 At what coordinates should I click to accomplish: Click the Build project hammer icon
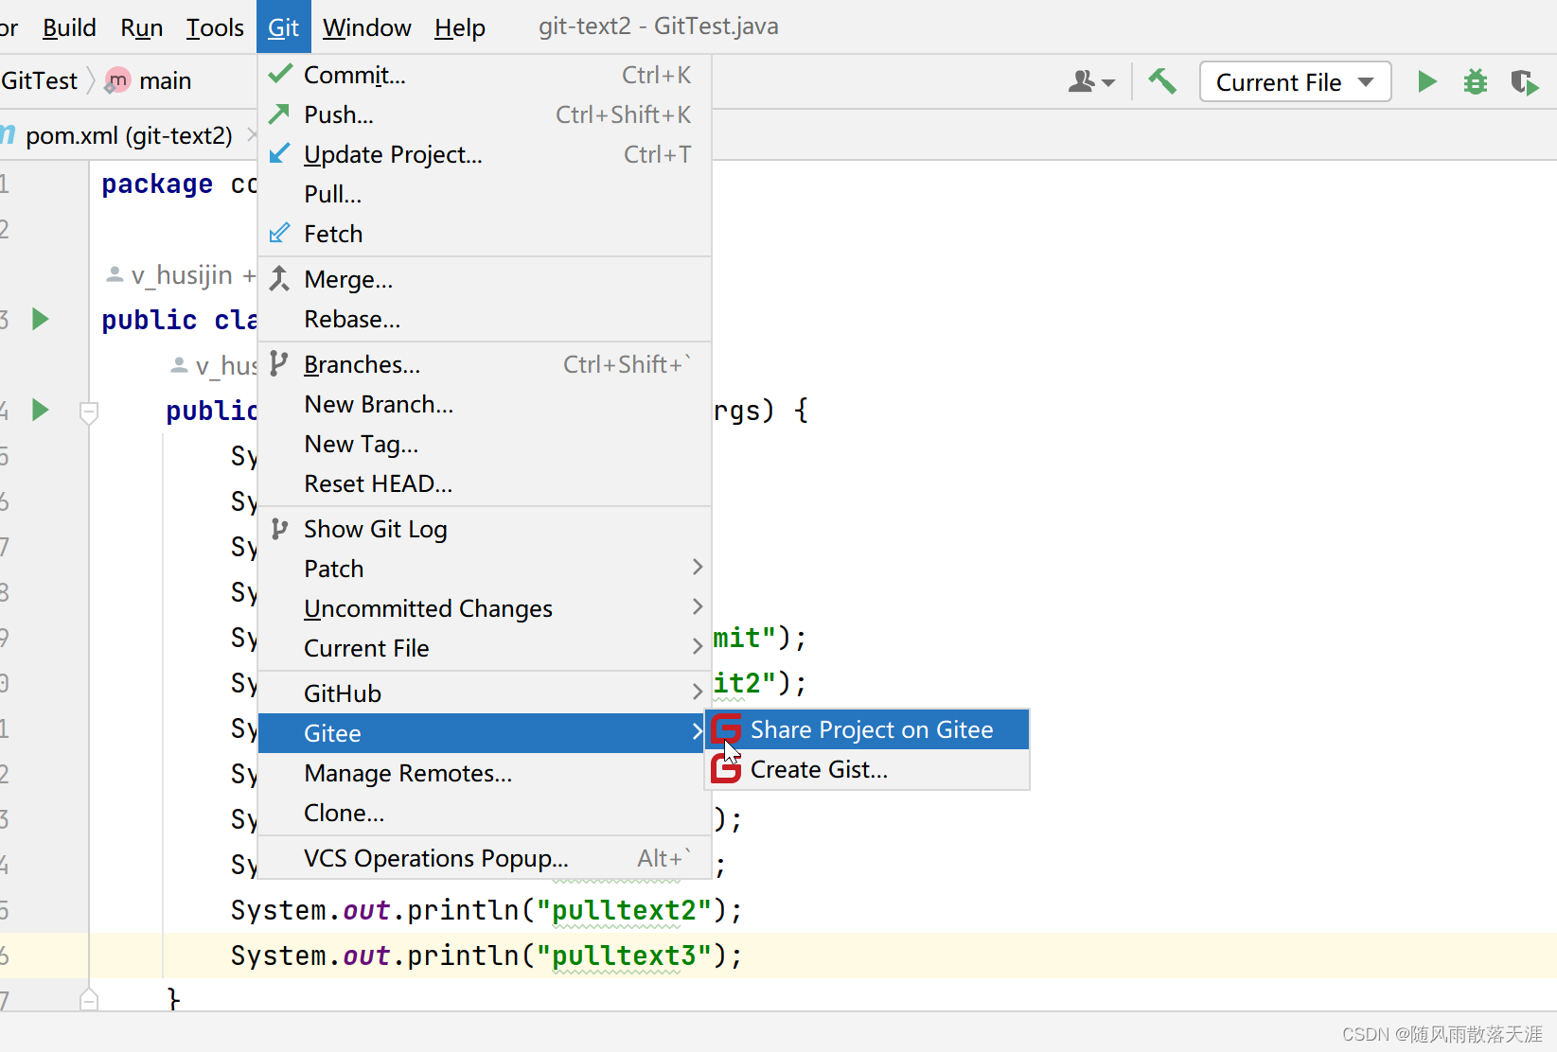[1162, 81]
